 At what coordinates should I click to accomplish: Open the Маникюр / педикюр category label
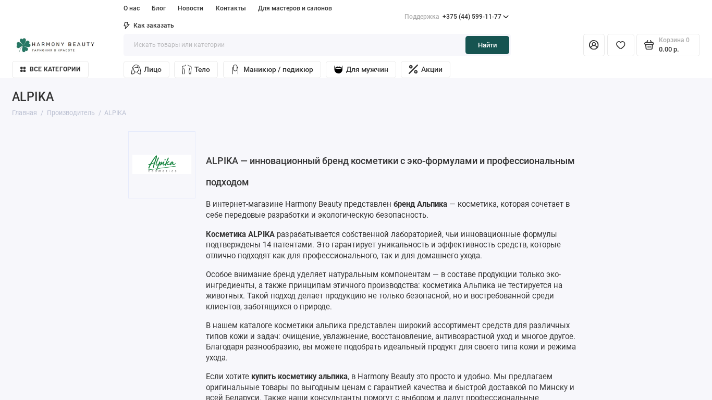tap(278, 69)
